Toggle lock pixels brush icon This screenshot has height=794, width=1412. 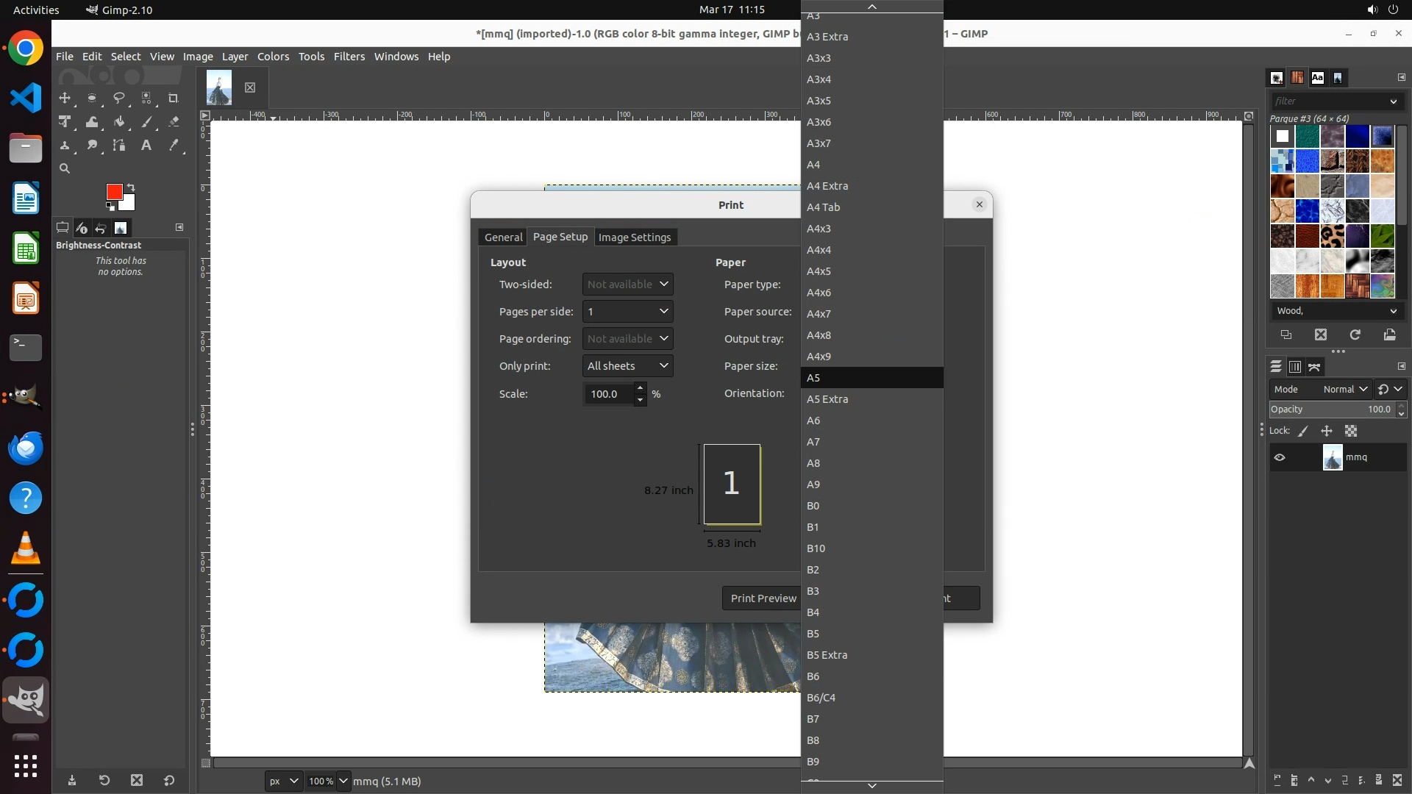pos(1303,432)
